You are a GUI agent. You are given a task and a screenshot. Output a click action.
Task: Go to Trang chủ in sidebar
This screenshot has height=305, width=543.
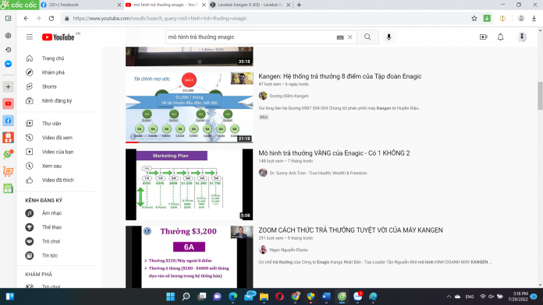click(52, 58)
